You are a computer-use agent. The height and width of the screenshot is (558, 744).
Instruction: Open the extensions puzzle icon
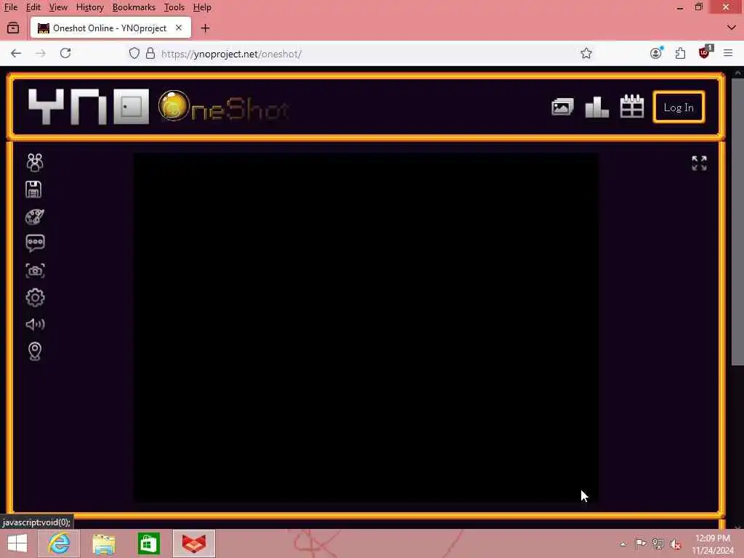coord(680,53)
